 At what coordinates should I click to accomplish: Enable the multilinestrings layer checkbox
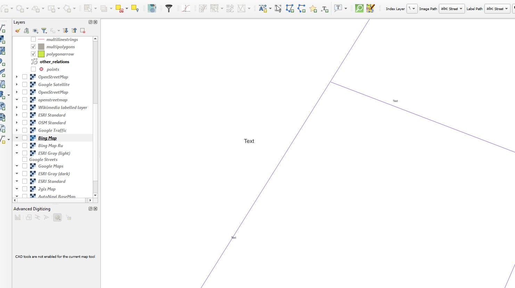[33, 39]
